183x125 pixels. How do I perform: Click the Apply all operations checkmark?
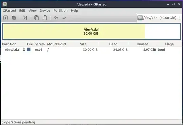pos(64,18)
